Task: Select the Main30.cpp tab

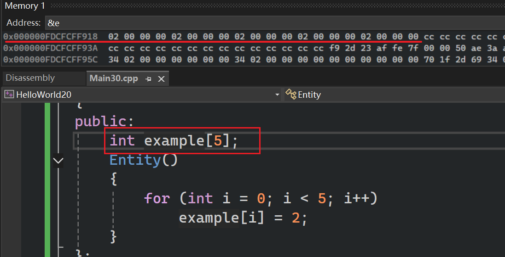Action: 114,78
